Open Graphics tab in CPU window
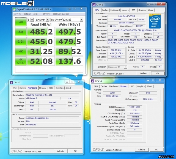Viewport: 176px width, 159px height. pyautogui.click(x=142, y=10)
